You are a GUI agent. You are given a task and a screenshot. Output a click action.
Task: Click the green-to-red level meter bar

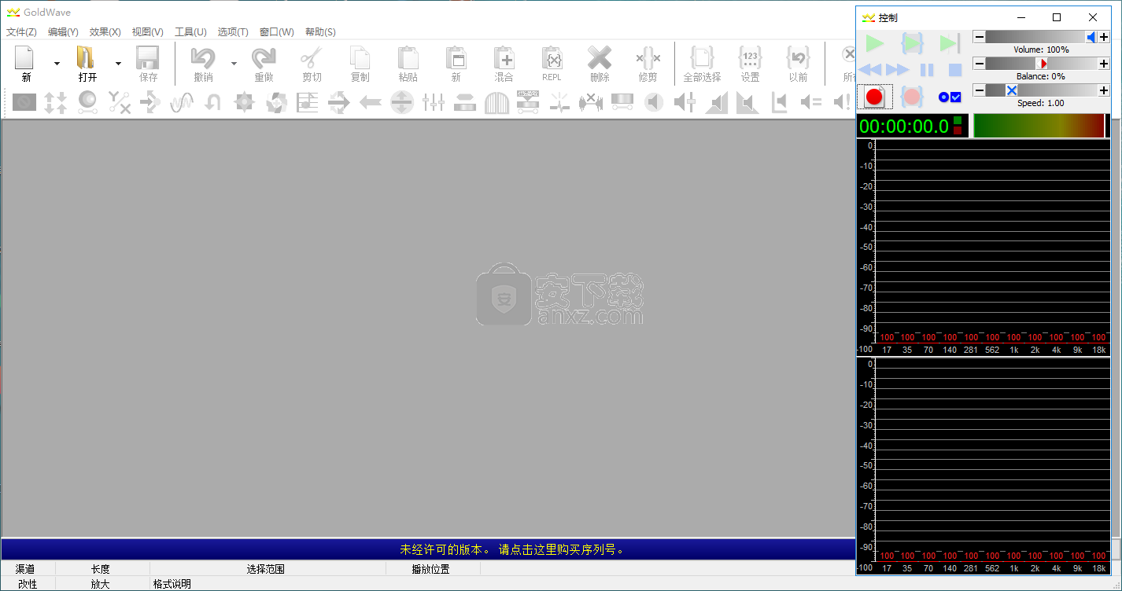[x=1039, y=126]
